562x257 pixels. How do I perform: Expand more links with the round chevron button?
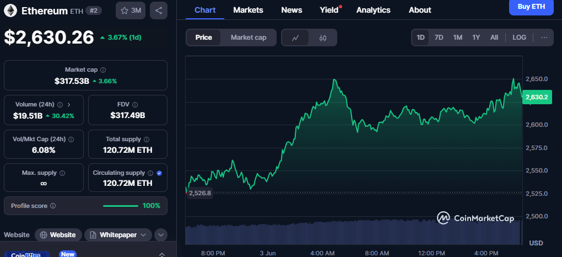[x=161, y=235]
